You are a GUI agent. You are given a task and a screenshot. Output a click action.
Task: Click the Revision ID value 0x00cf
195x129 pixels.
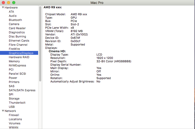pos(75,41)
